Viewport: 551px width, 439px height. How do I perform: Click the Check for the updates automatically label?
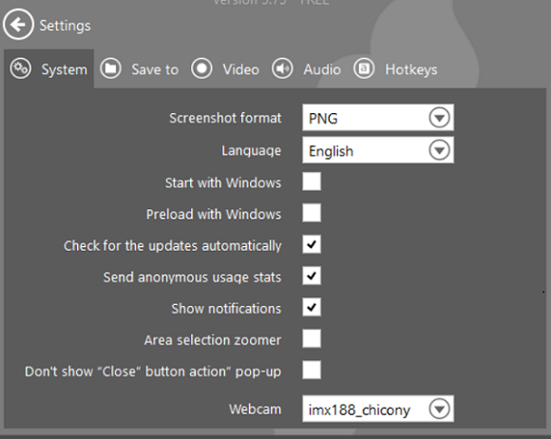[173, 246]
